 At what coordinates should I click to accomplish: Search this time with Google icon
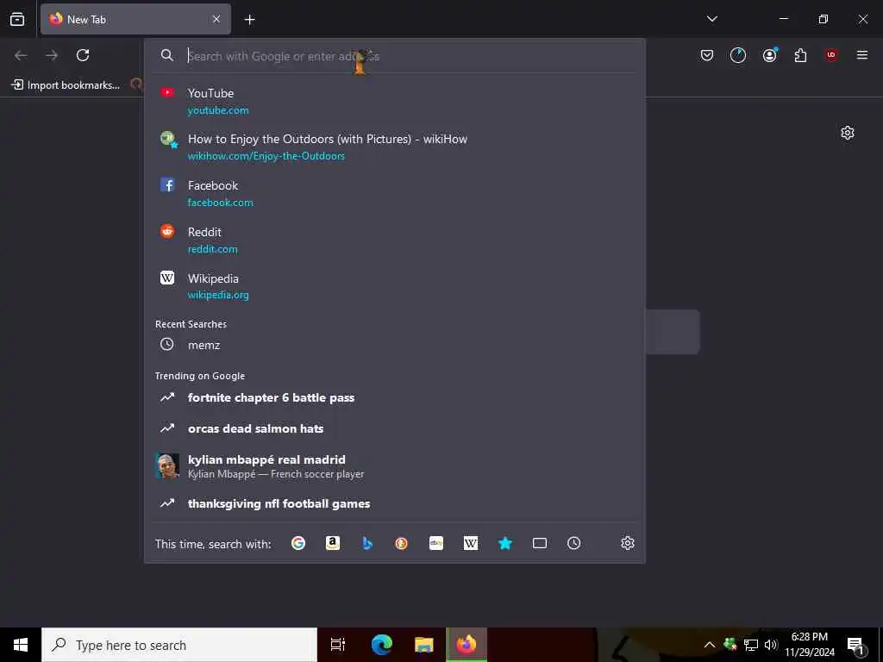[298, 543]
